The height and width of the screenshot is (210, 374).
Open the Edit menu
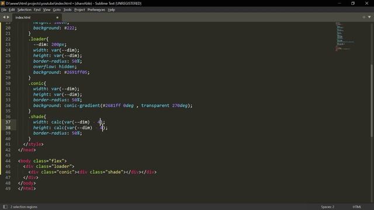[12, 10]
